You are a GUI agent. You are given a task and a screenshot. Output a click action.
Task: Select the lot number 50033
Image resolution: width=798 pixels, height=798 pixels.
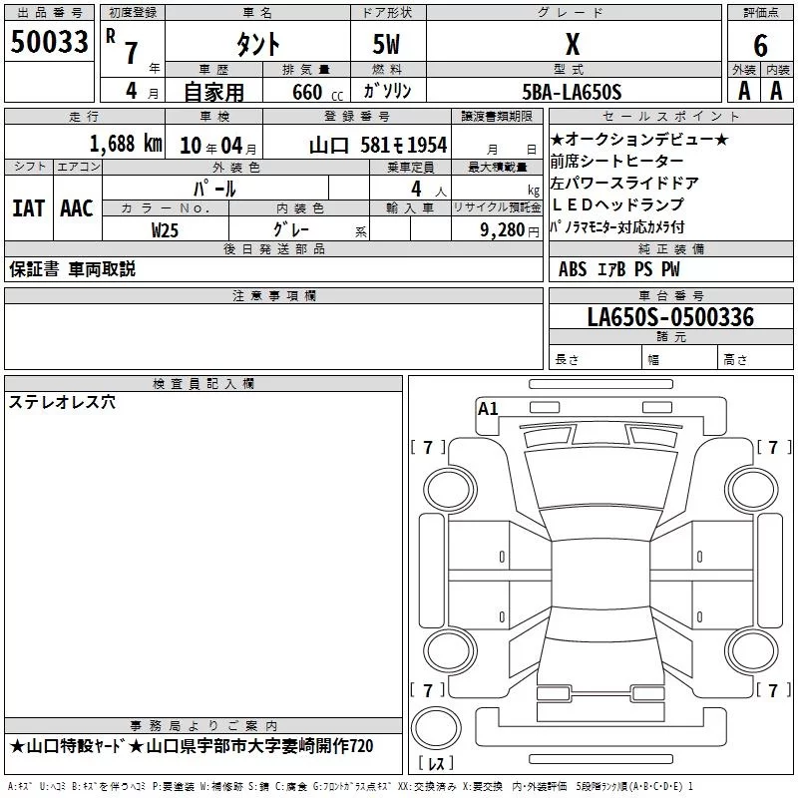pos(49,43)
